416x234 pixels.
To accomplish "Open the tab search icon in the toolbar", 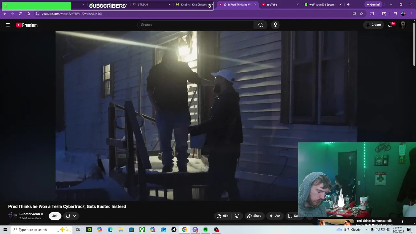I will pyautogui.click(x=384, y=14).
